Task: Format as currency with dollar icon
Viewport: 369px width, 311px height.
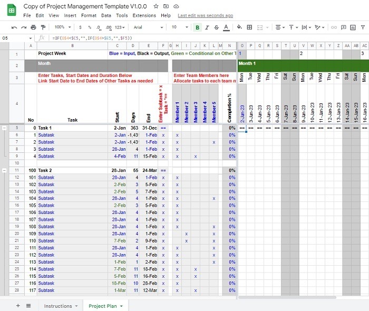Action: click(x=80, y=27)
